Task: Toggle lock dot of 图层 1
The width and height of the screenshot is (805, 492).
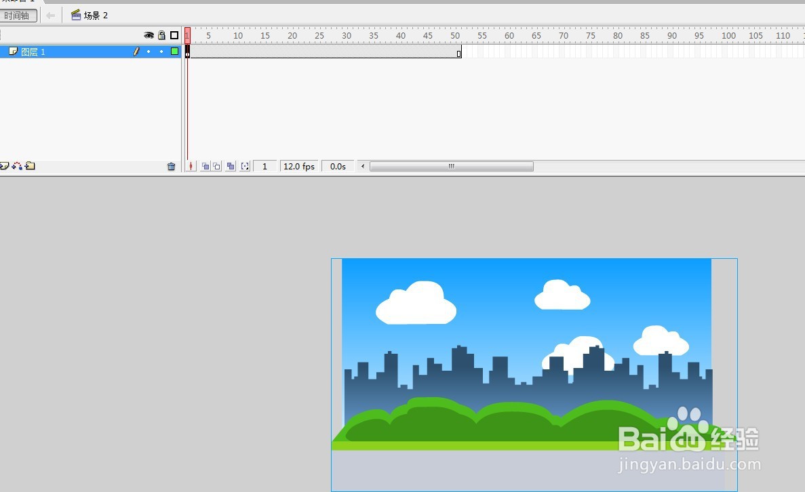Action: 161,52
